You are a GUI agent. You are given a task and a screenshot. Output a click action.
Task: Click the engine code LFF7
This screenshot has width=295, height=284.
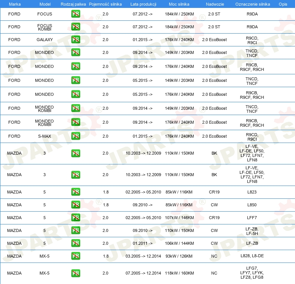(252, 218)
